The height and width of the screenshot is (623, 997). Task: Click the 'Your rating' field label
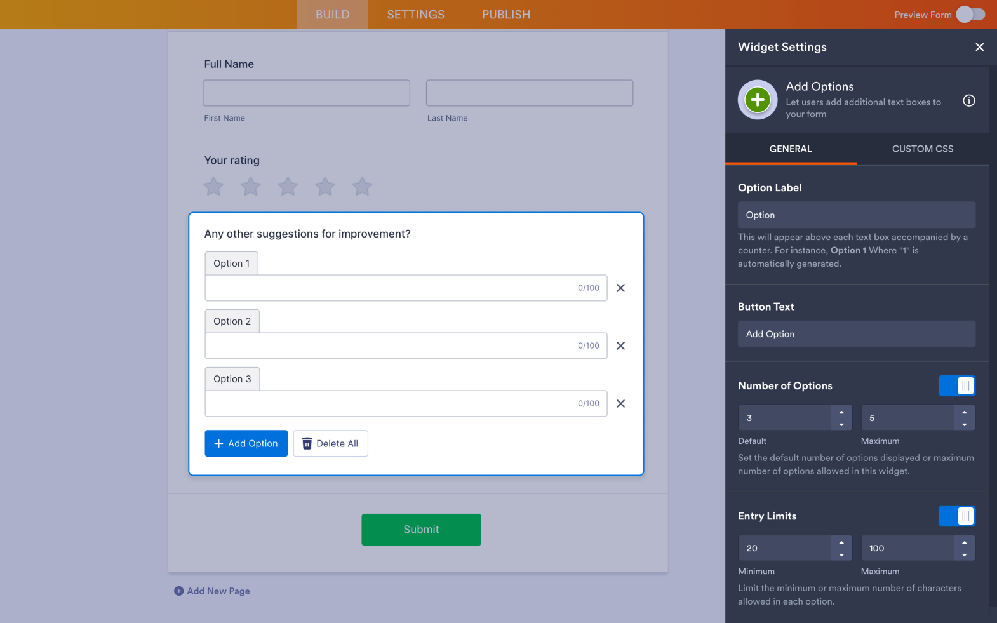tap(232, 160)
